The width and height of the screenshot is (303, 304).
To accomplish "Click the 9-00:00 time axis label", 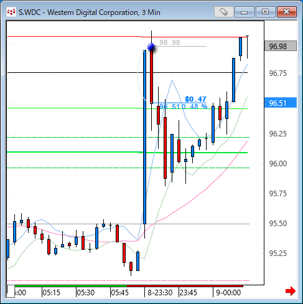I will pyautogui.click(x=228, y=293).
